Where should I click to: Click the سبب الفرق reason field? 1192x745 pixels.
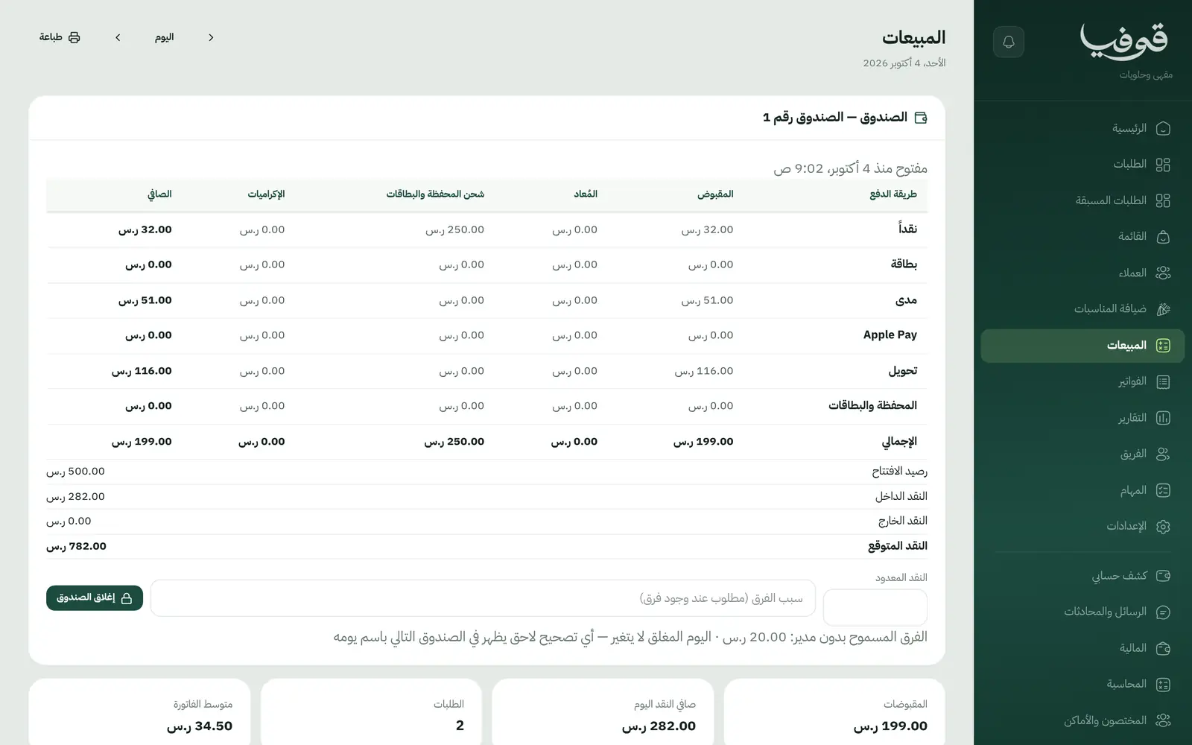pos(483,598)
